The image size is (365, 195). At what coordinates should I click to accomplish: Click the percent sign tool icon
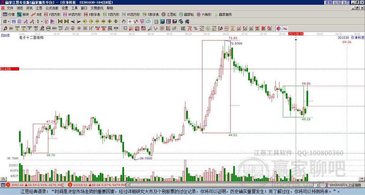(196, 28)
